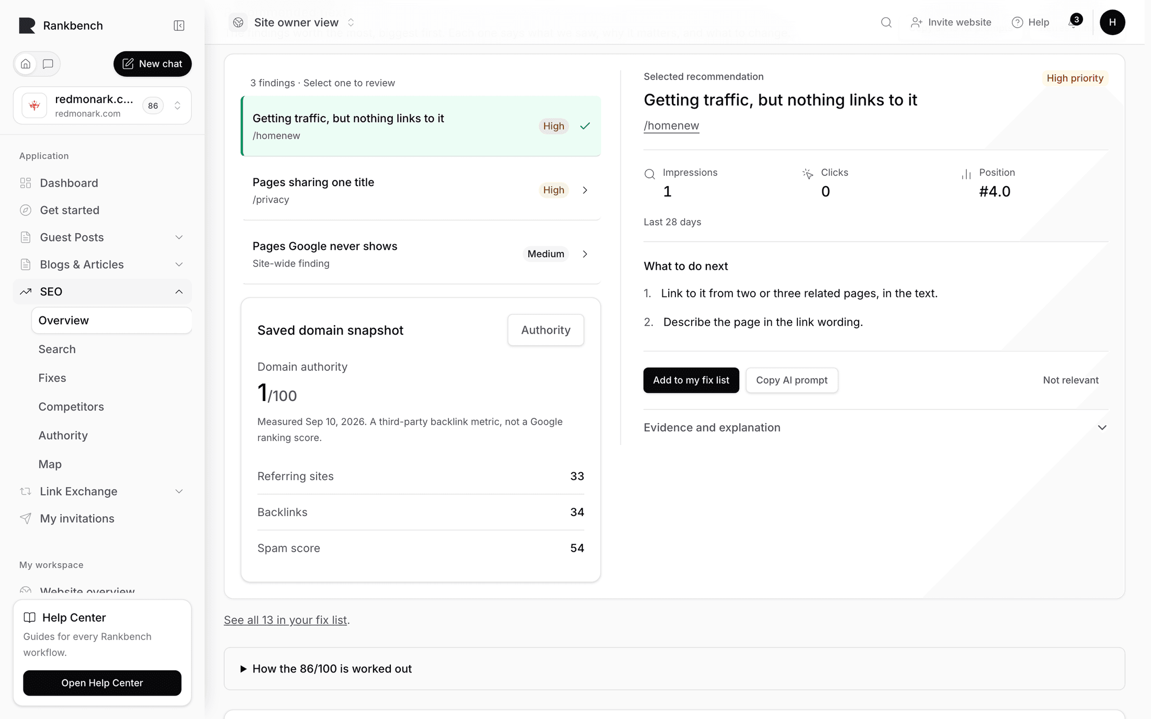
Task: Collapse the SEO section chevron
Action: [x=179, y=292]
